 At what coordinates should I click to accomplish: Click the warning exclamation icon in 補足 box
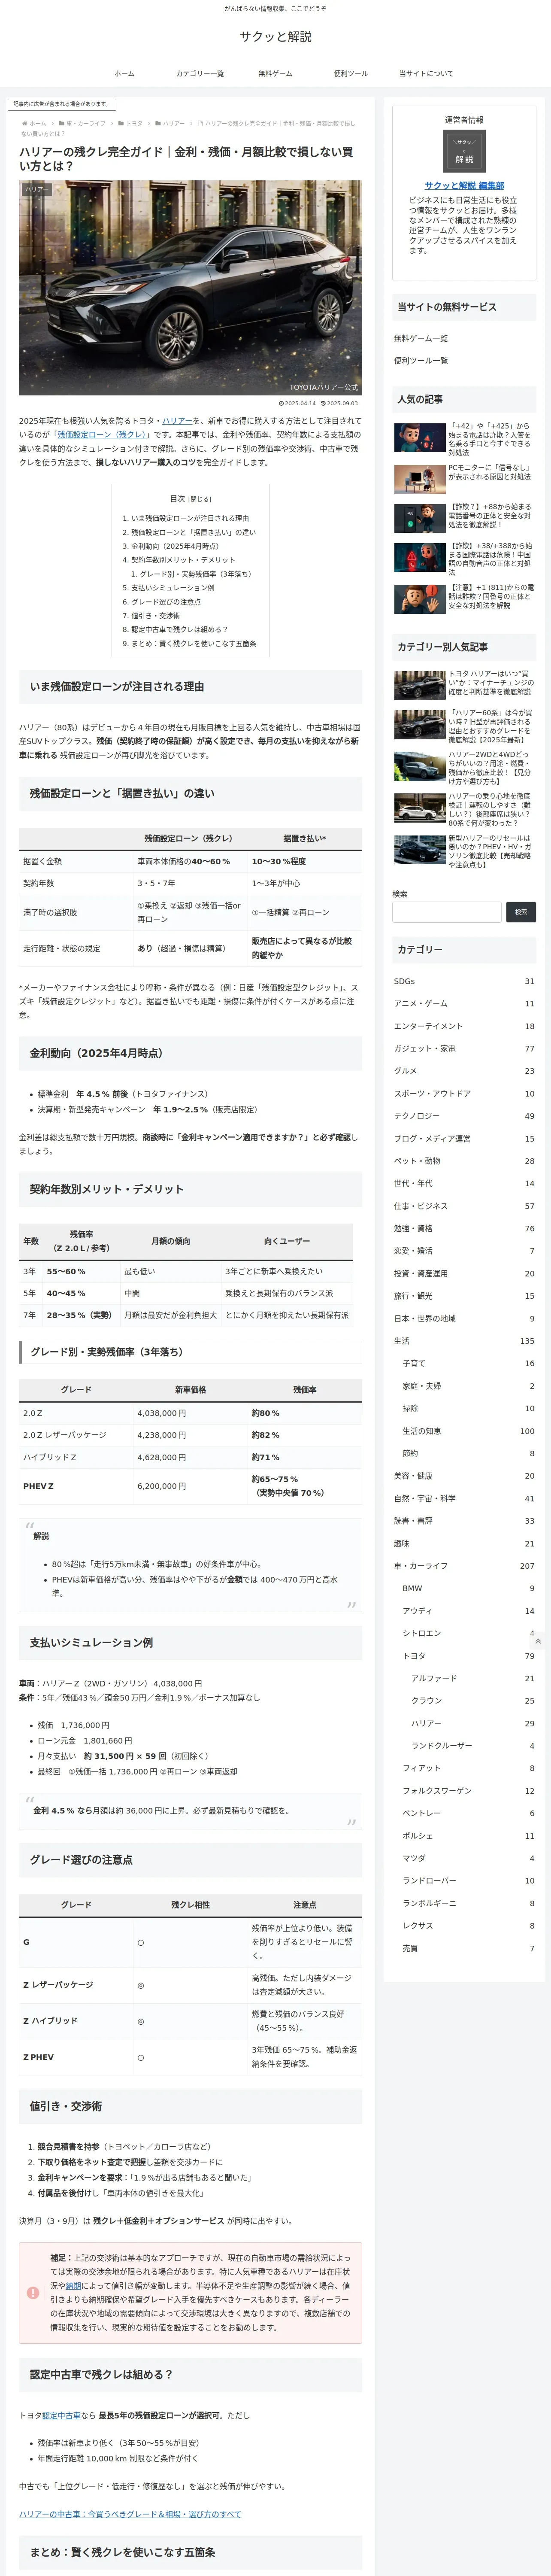(x=33, y=2292)
